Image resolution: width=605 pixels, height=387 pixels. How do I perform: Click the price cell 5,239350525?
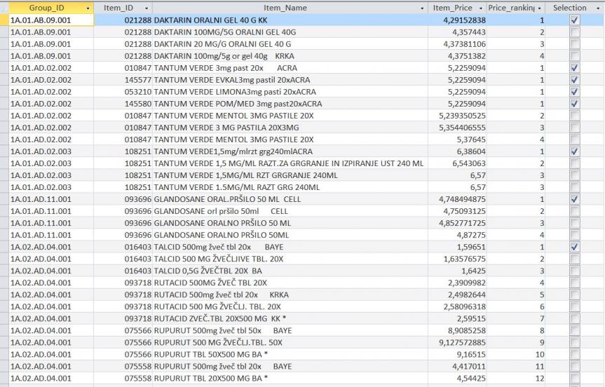[457, 116]
